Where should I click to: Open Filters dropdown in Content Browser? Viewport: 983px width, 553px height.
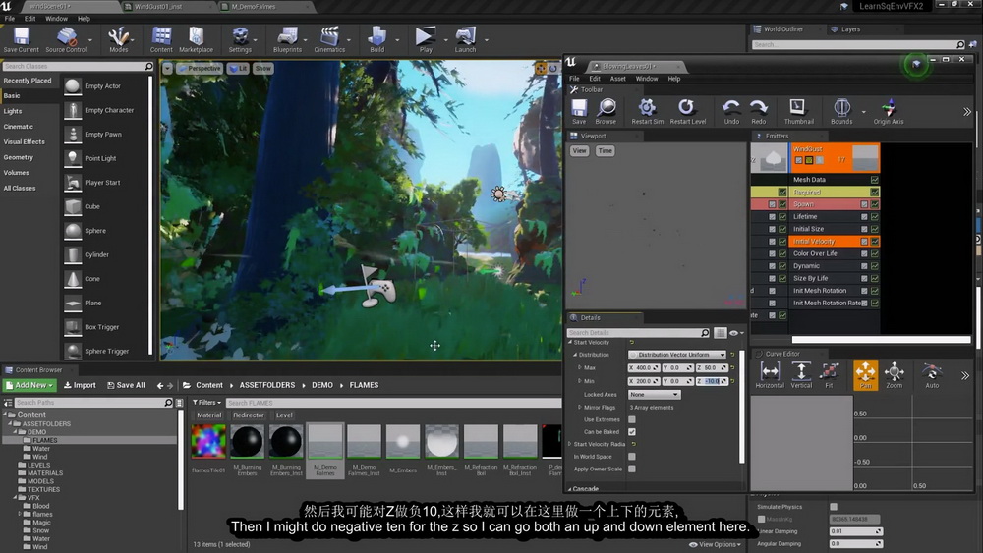(x=206, y=403)
